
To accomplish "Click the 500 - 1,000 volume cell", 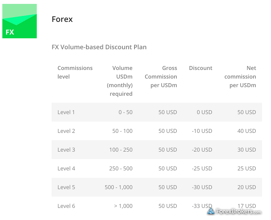I will [x=118, y=187].
